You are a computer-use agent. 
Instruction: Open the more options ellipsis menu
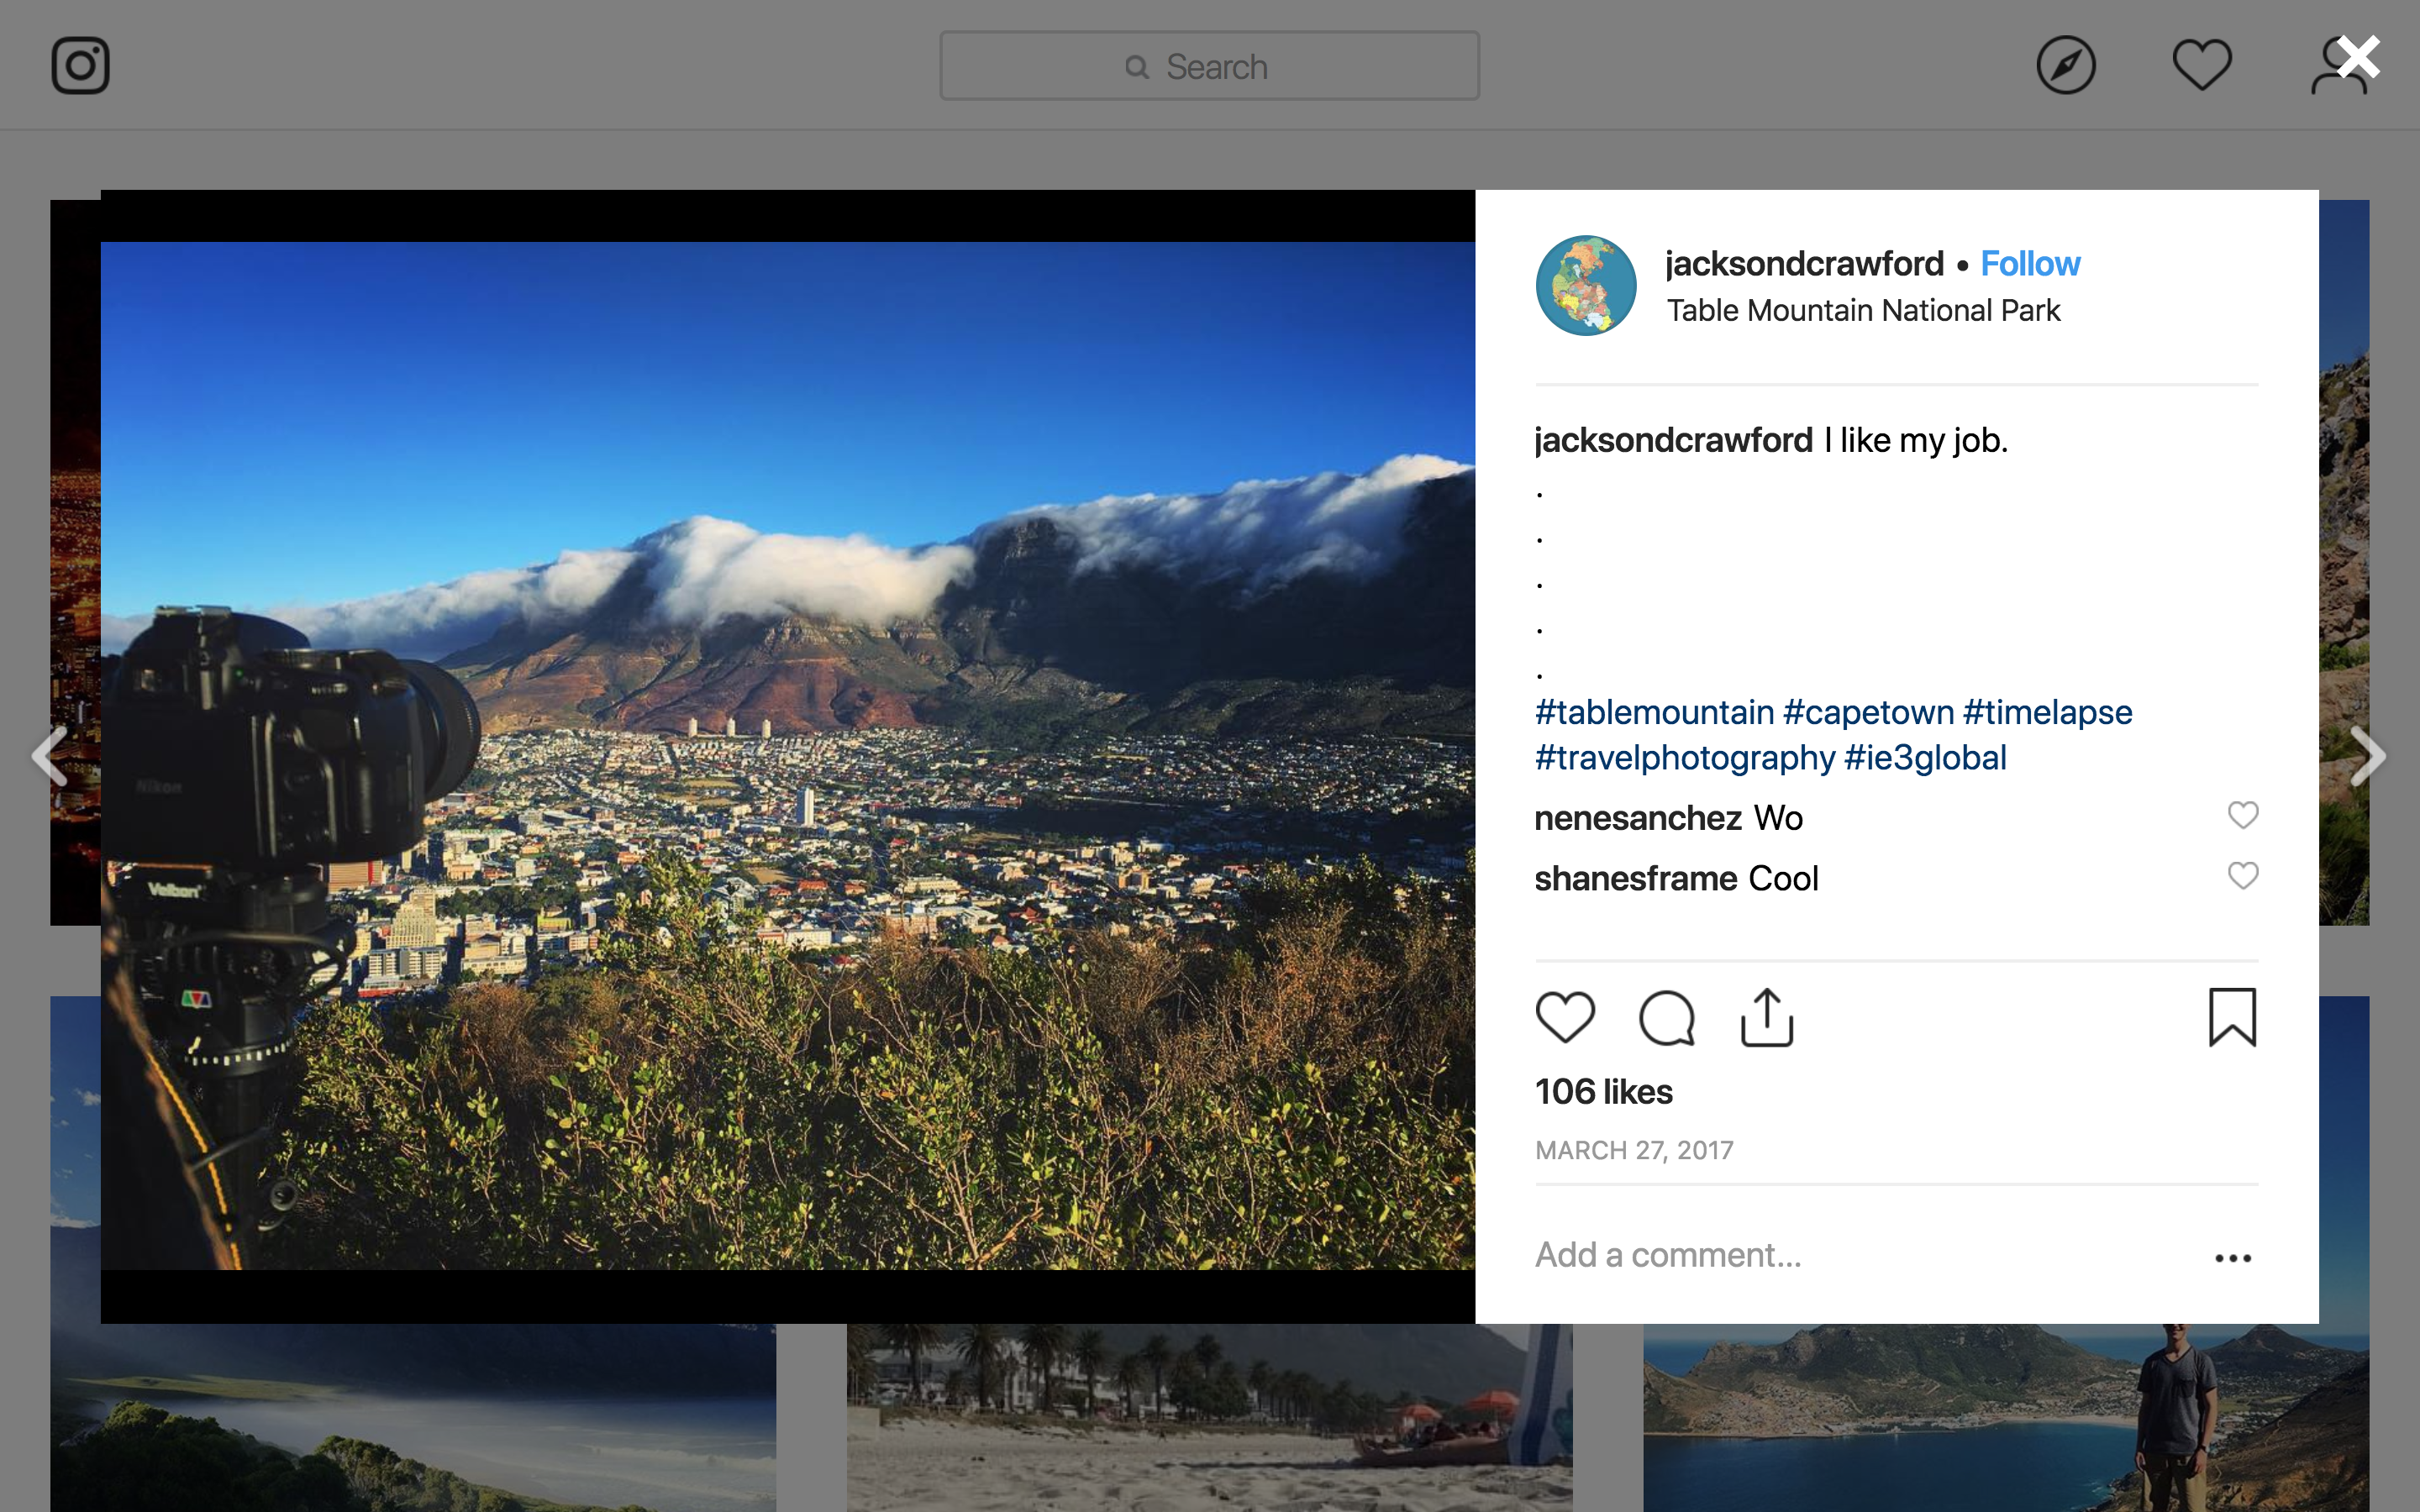click(x=2232, y=1258)
